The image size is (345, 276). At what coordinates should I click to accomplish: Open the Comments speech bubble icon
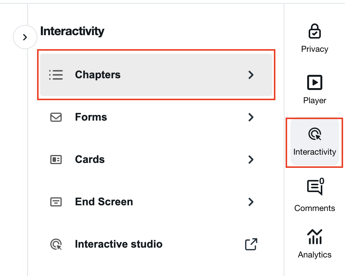(x=315, y=187)
